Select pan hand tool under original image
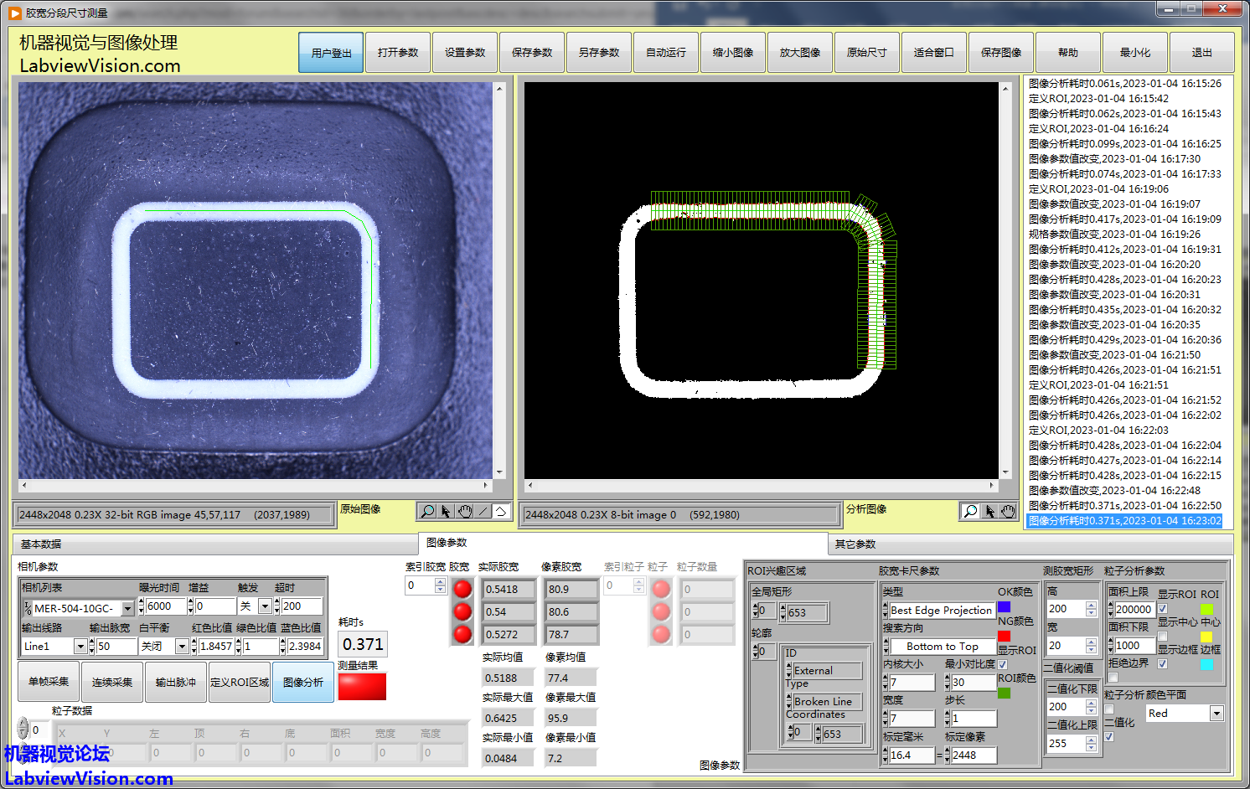The width and height of the screenshot is (1250, 789). 464,511
